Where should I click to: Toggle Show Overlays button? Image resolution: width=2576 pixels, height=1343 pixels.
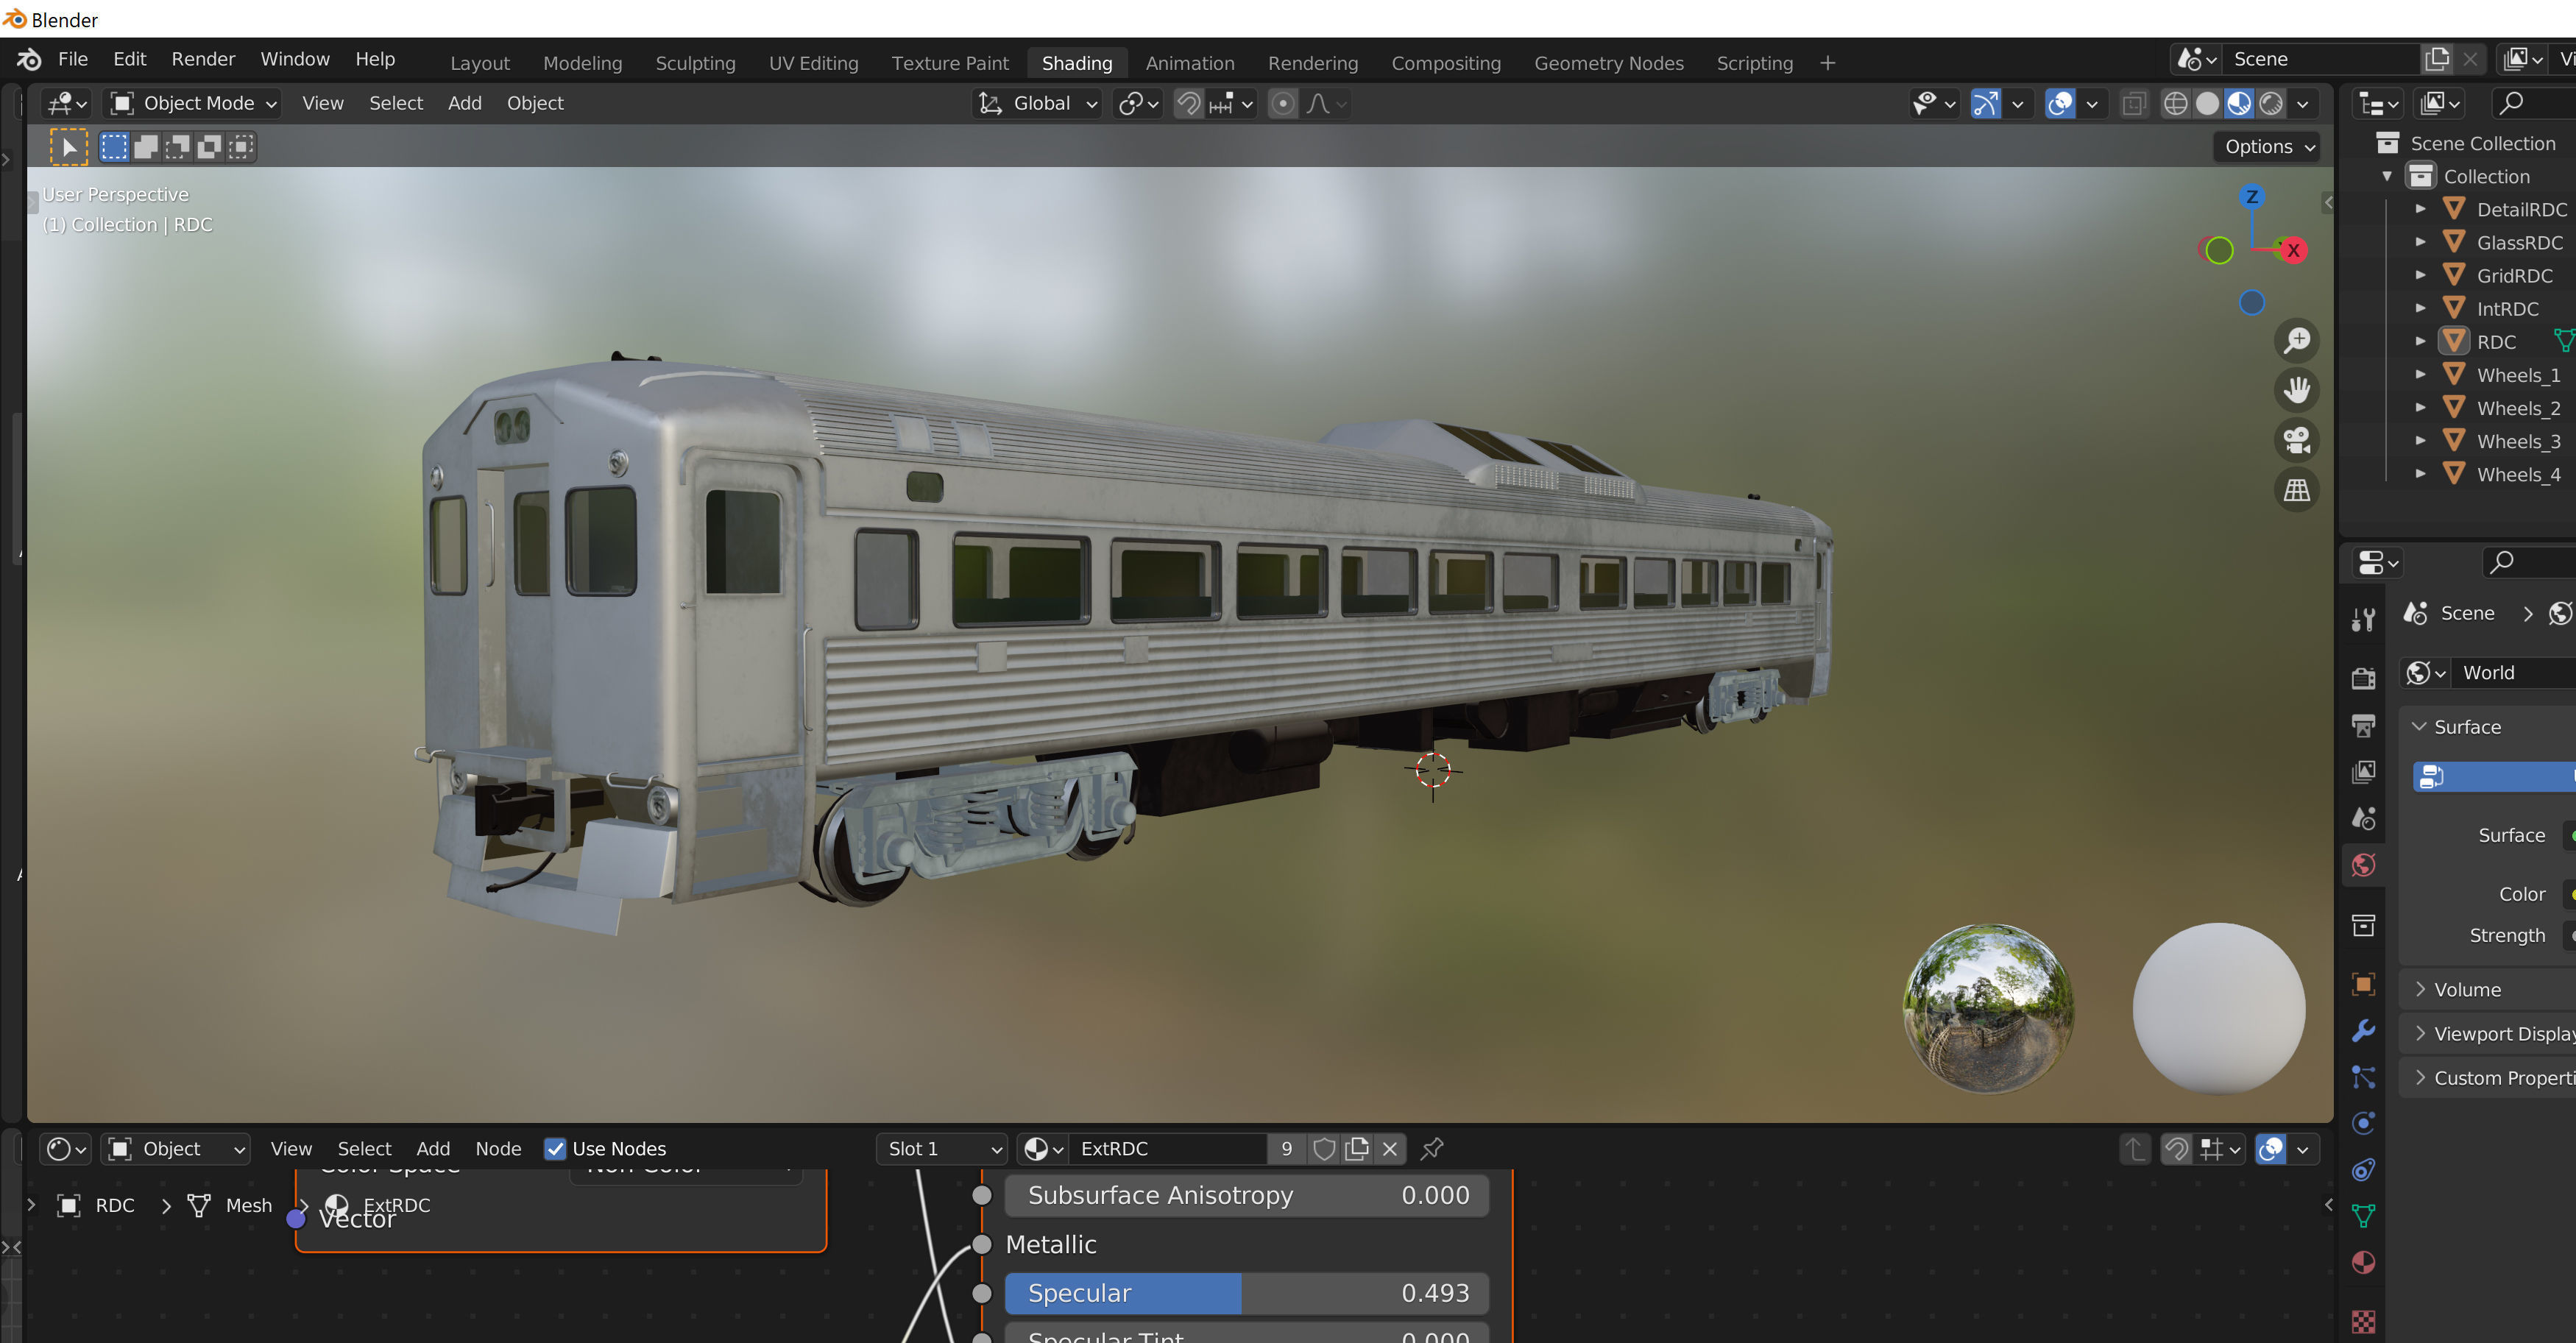[2060, 103]
